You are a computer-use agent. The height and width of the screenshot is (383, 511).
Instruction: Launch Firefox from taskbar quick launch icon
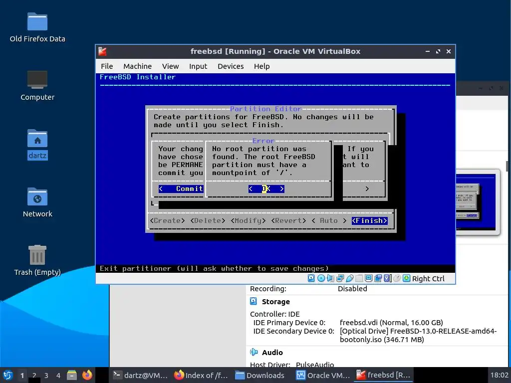pos(87,375)
